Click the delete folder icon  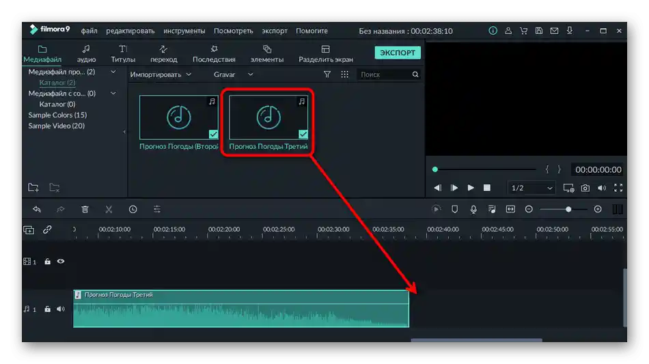(x=55, y=187)
